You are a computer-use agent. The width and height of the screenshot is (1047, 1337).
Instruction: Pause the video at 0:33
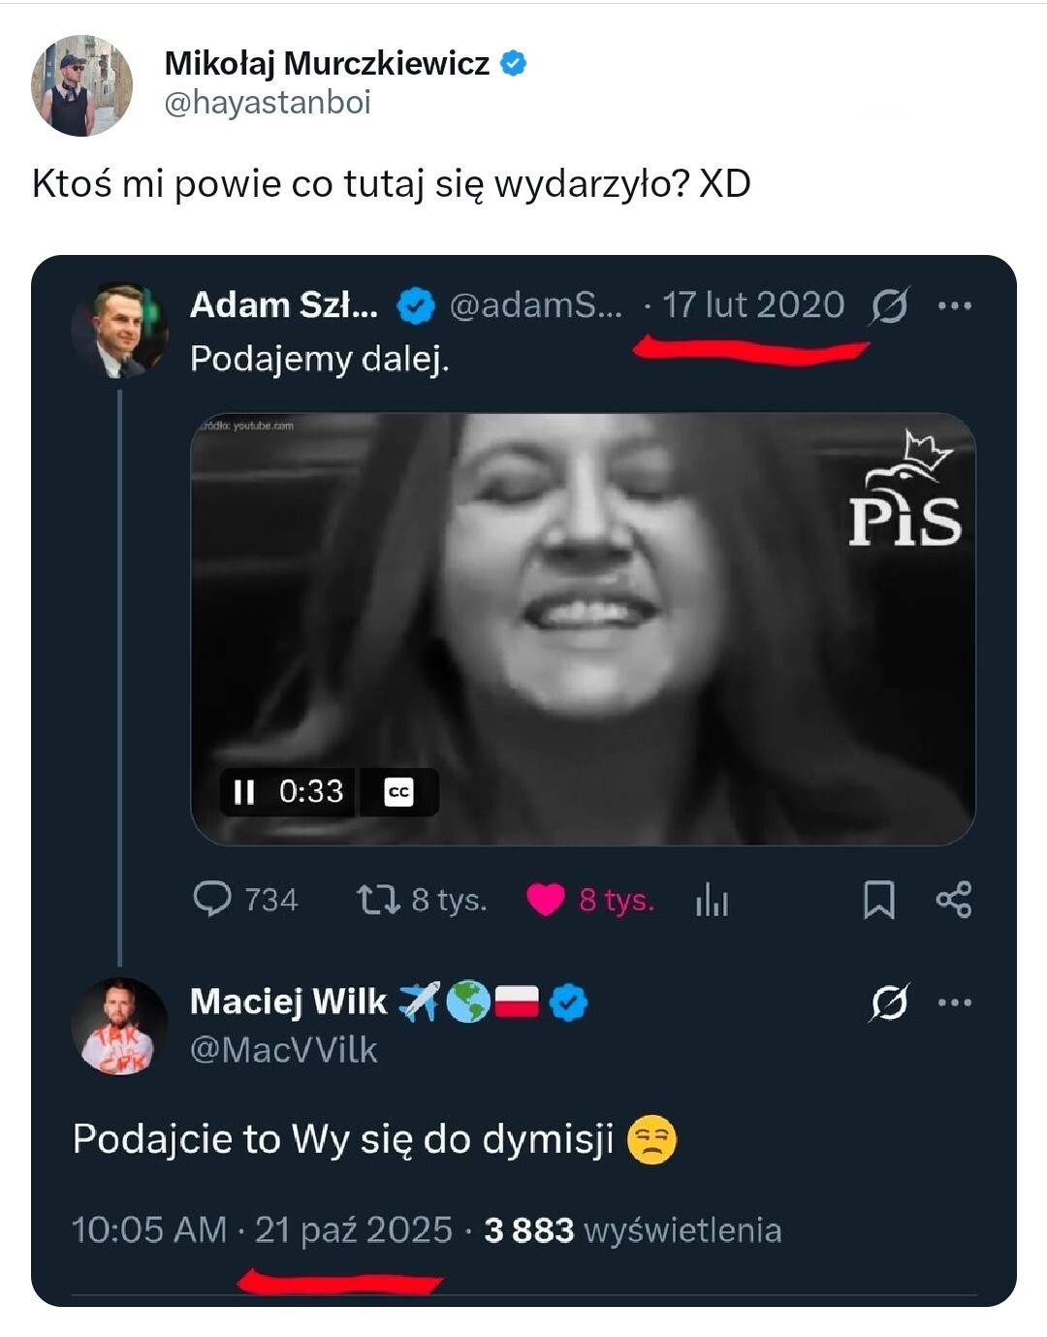click(244, 792)
